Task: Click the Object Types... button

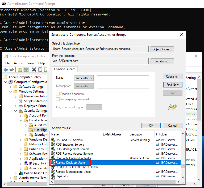Action: (162, 49)
